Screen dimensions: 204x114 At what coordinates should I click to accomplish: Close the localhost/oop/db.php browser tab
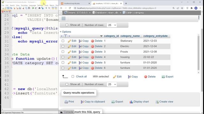[x=89, y=3]
